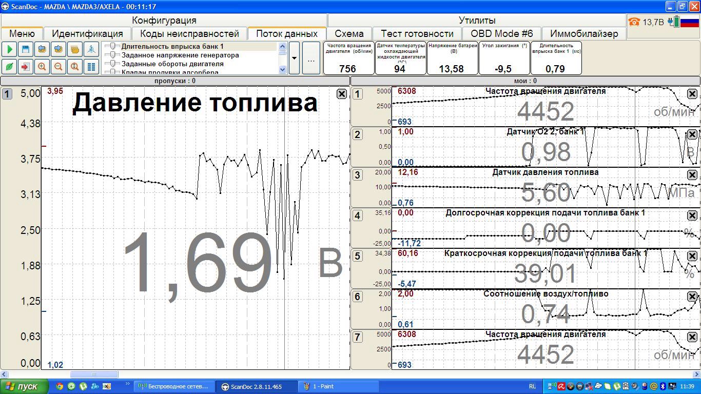Click the blue compass toolbar icon
Screen dimensions: 701x394
click(x=91, y=50)
